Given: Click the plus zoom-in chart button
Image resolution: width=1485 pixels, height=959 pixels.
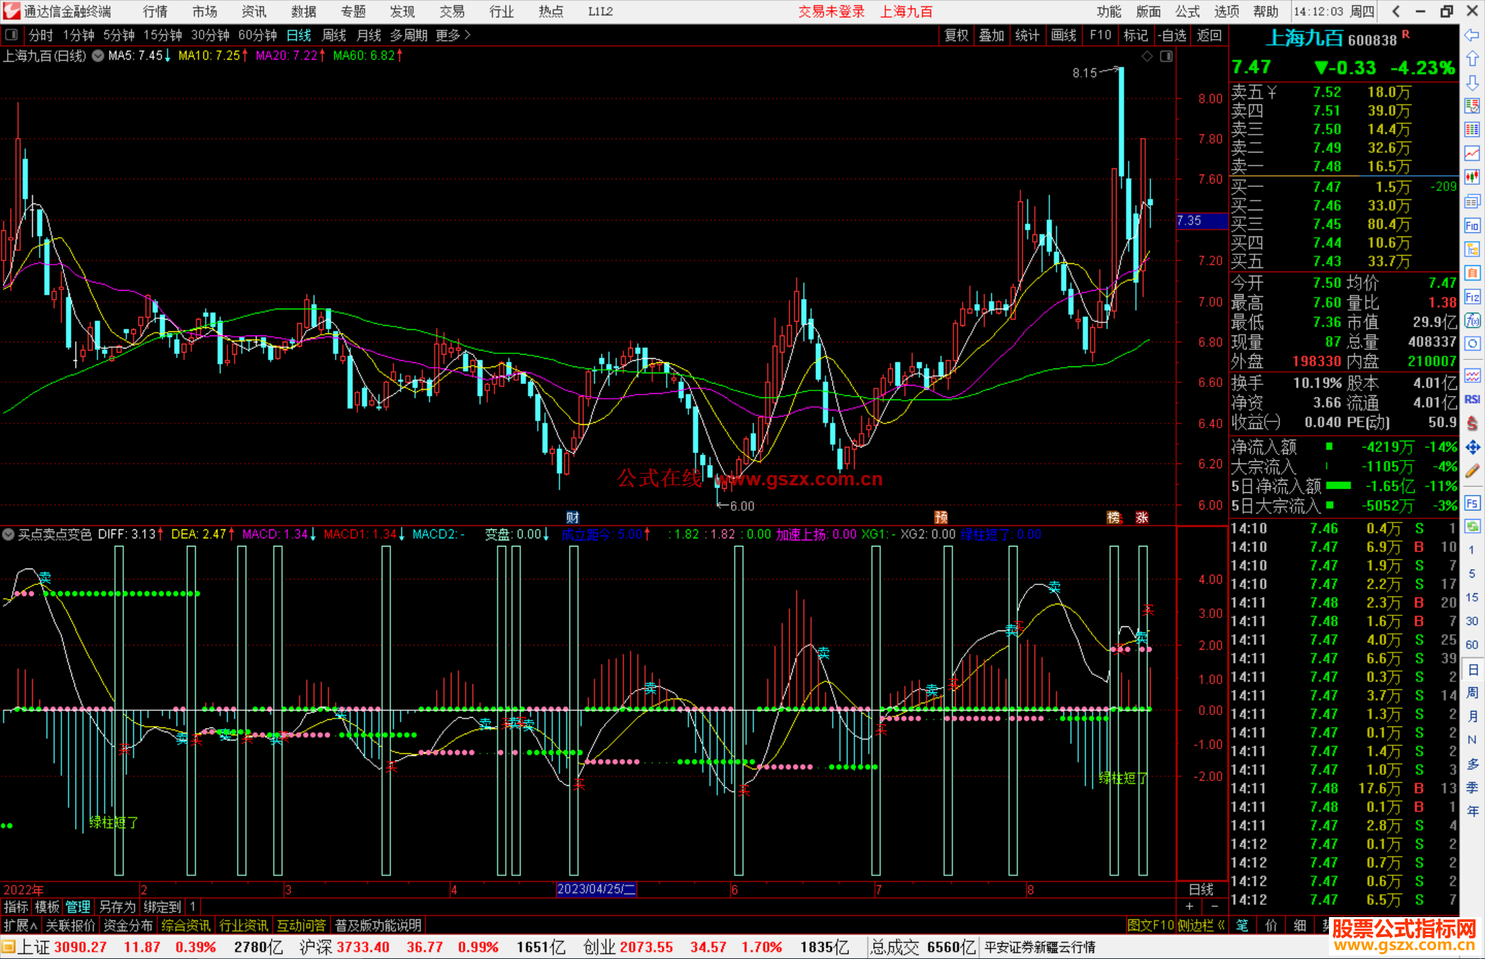Looking at the screenshot, I should [1189, 907].
